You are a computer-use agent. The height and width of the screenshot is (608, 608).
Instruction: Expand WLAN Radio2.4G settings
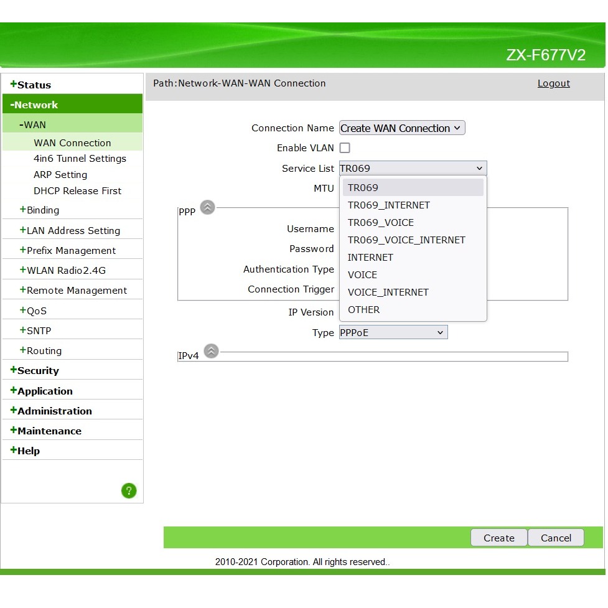pyautogui.click(x=66, y=271)
